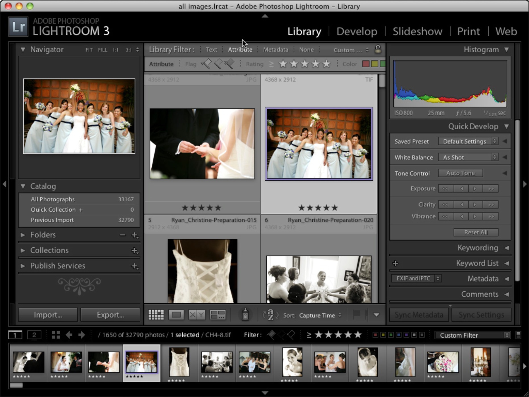The width and height of the screenshot is (529, 397).
Task: Click filmstrip grid shortcut icon
Action: pos(56,335)
